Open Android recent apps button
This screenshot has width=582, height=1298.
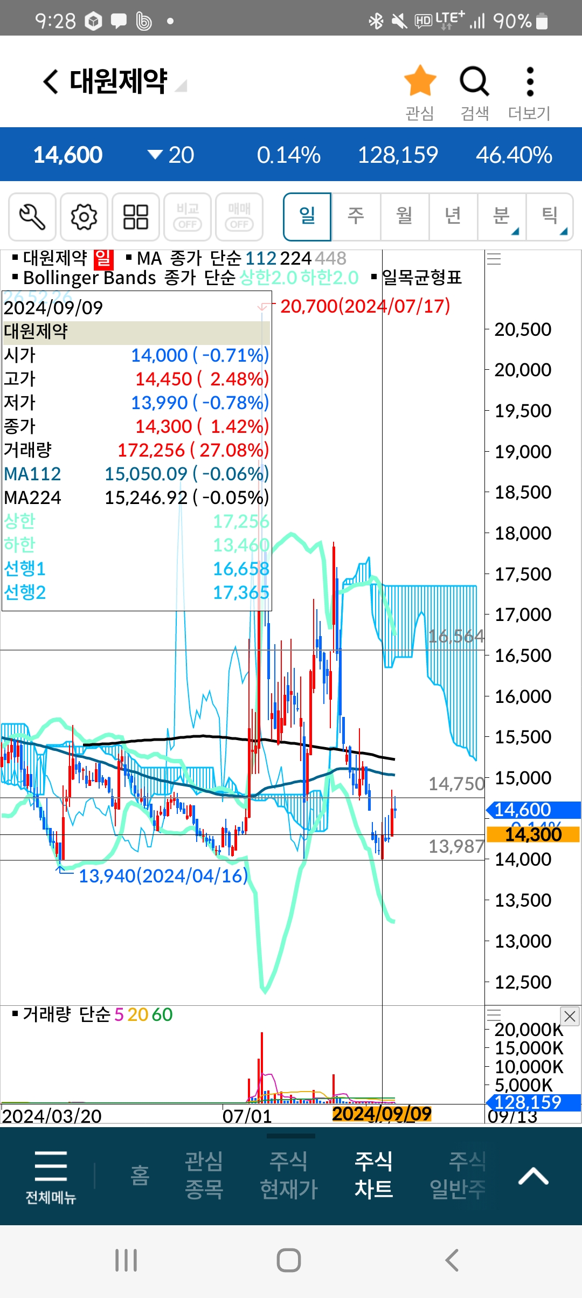(126, 1260)
